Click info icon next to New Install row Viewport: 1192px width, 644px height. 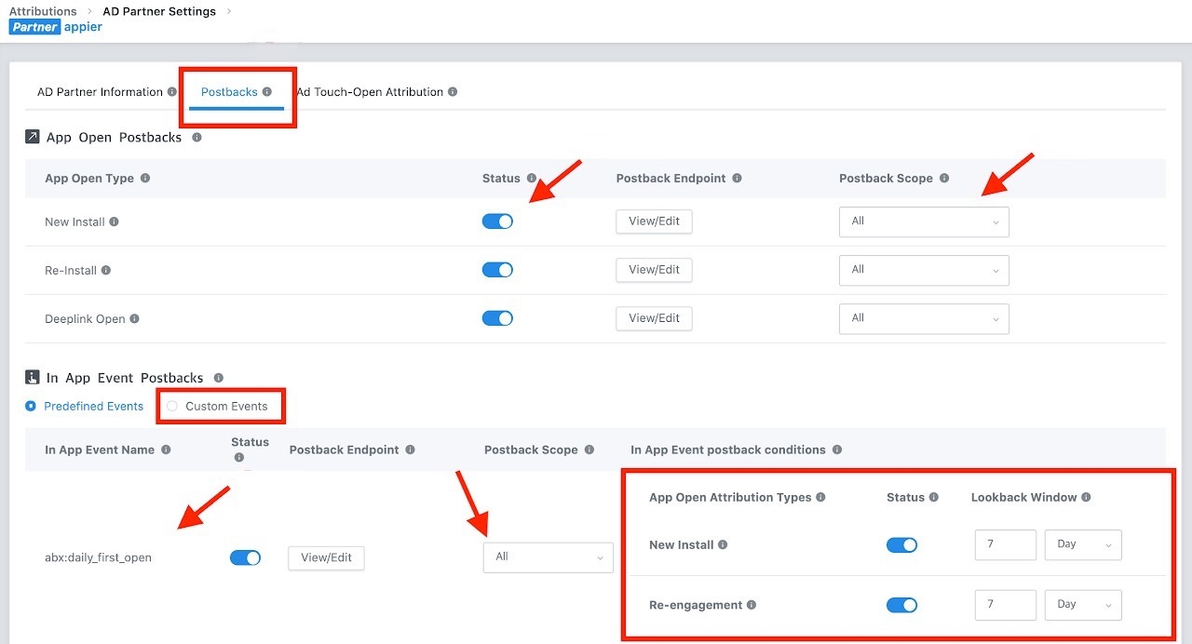[x=115, y=222]
